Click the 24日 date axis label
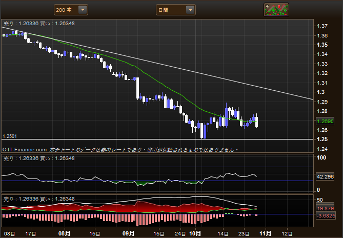Viewport: 343px width, 238px height. [x=180, y=233]
